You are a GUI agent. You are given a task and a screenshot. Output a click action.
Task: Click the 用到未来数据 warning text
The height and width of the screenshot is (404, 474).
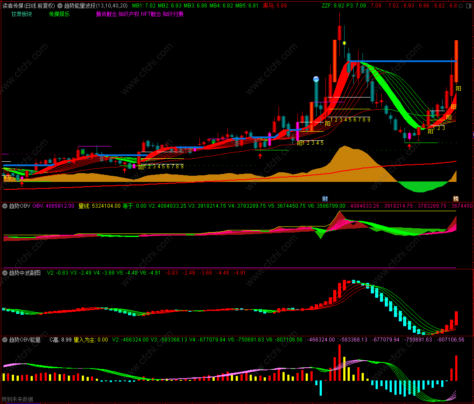(x=17, y=399)
